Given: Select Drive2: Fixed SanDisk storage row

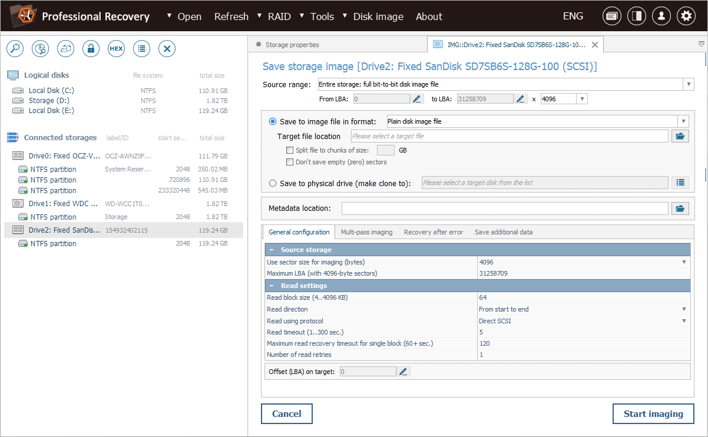Looking at the screenshot, I should 124,230.
